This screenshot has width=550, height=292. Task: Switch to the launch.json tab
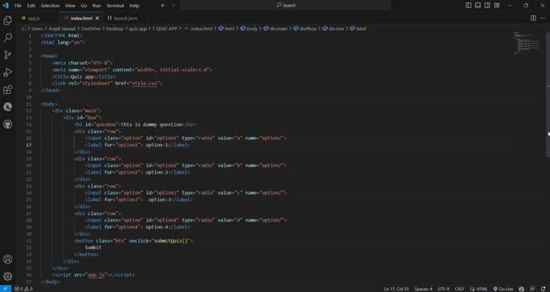click(x=122, y=18)
